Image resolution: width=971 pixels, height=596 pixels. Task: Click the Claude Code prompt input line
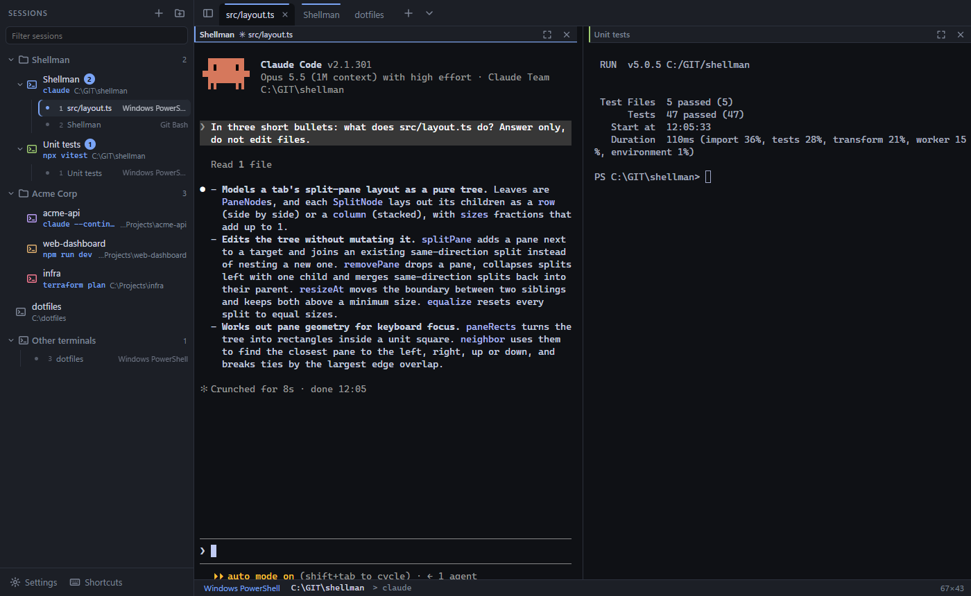(x=386, y=551)
